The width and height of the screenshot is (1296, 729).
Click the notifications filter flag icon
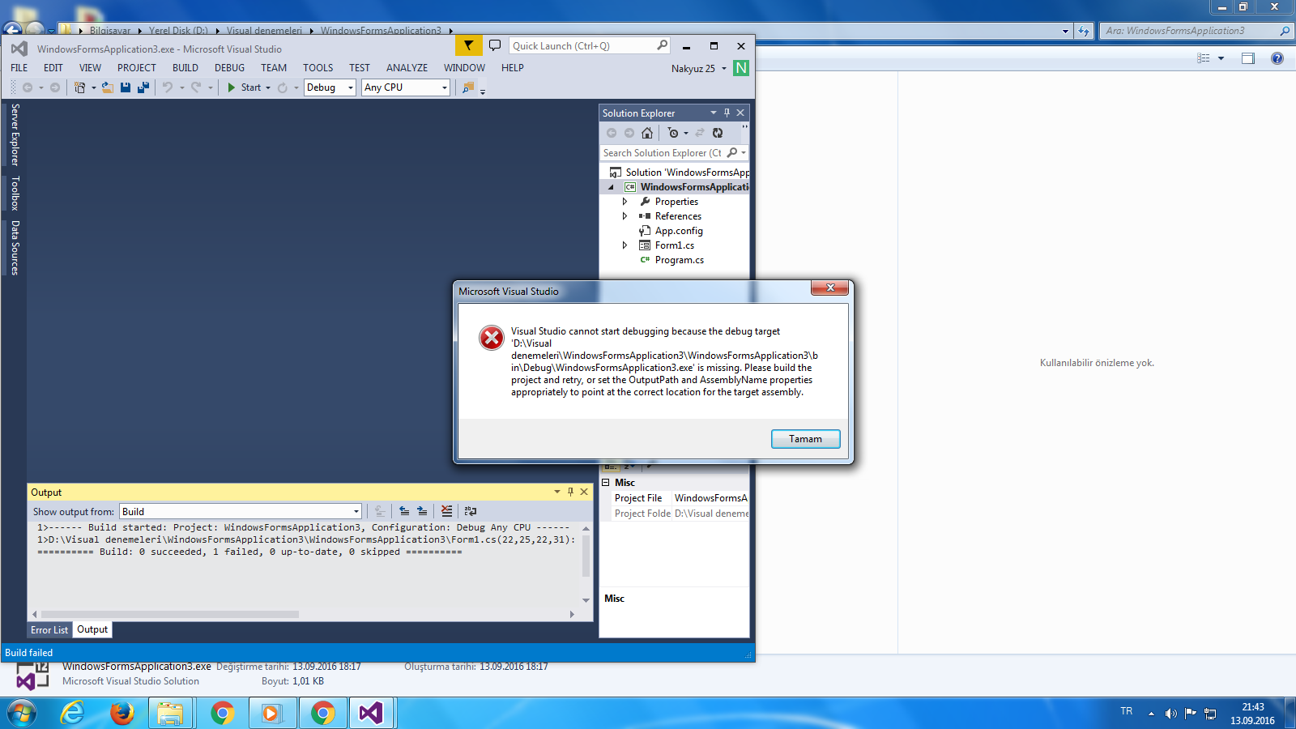[x=468, y=45]
